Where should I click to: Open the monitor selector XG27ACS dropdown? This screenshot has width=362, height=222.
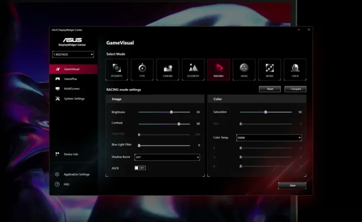[73, 54]
